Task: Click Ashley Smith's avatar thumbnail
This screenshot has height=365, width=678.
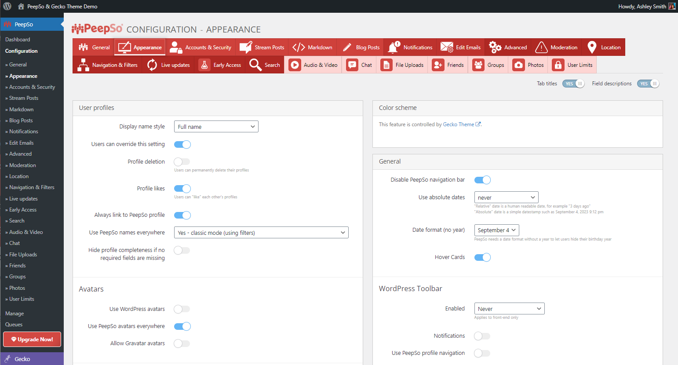Action: click(x=672, y=6)
